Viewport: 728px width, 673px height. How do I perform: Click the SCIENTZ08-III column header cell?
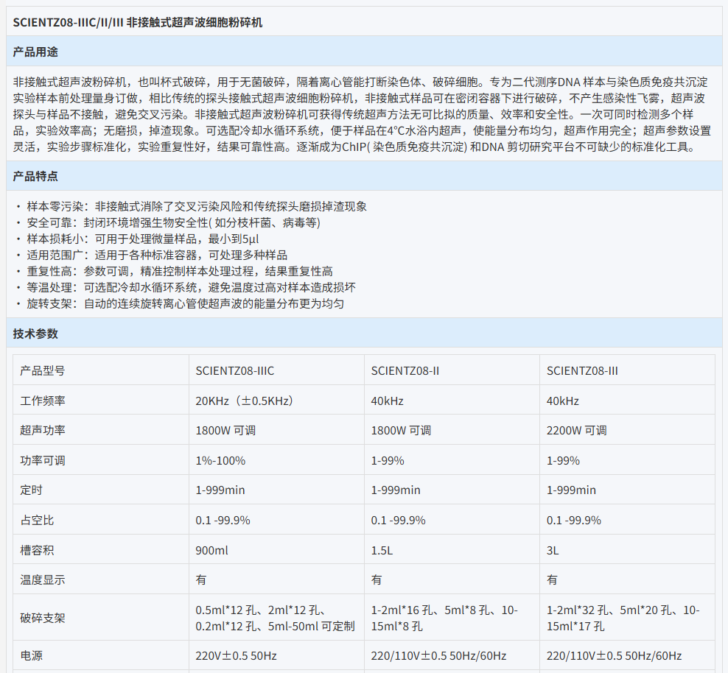tap(582, 370)
